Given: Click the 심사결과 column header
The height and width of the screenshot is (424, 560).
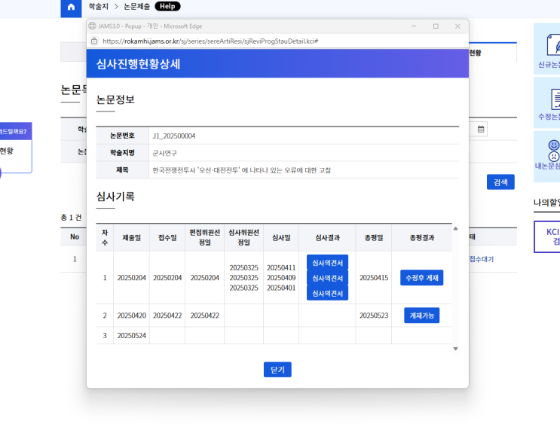Looking at the screenshot, I should tap(328, 238).
